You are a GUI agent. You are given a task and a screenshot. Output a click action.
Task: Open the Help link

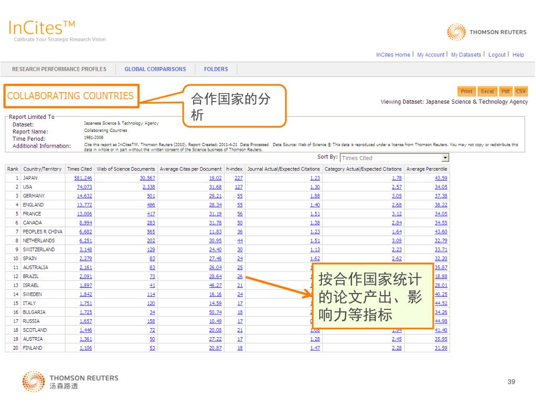[518, 55]
